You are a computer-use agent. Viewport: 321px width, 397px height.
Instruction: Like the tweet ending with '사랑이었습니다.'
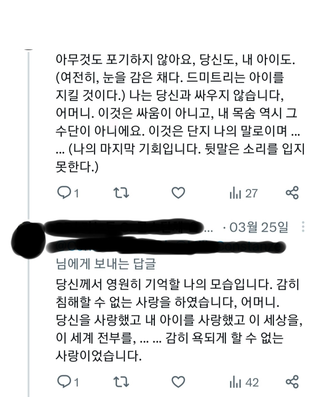click(178, 382)
